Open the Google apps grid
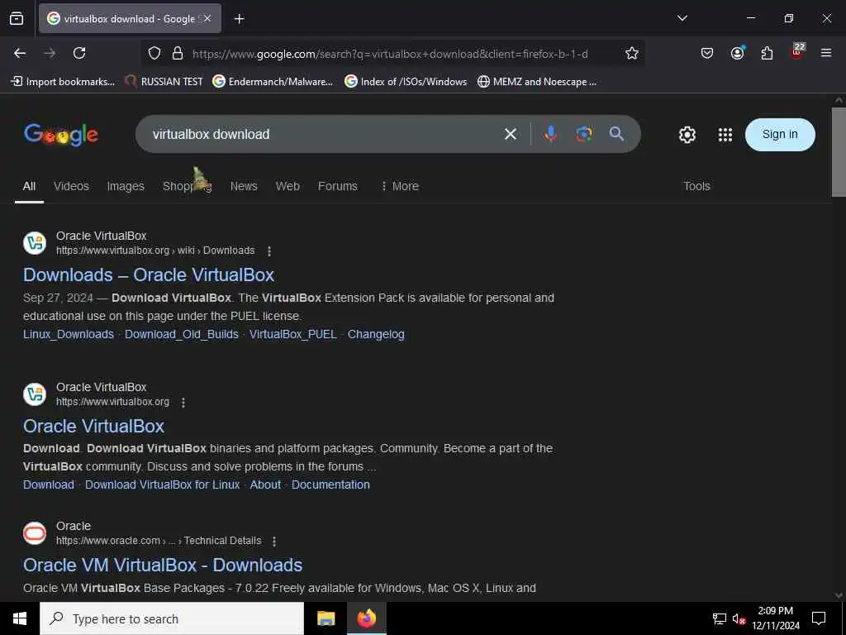Screen dimensions: 846x635 click(x=725, y=135)
